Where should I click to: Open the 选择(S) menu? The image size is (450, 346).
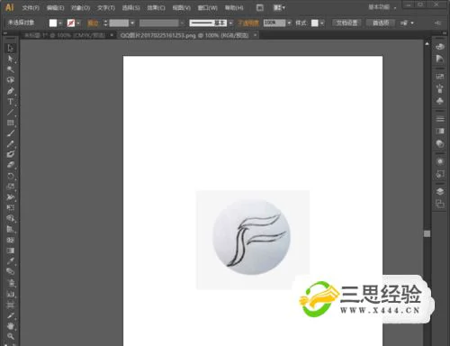[x=130, y=7]
